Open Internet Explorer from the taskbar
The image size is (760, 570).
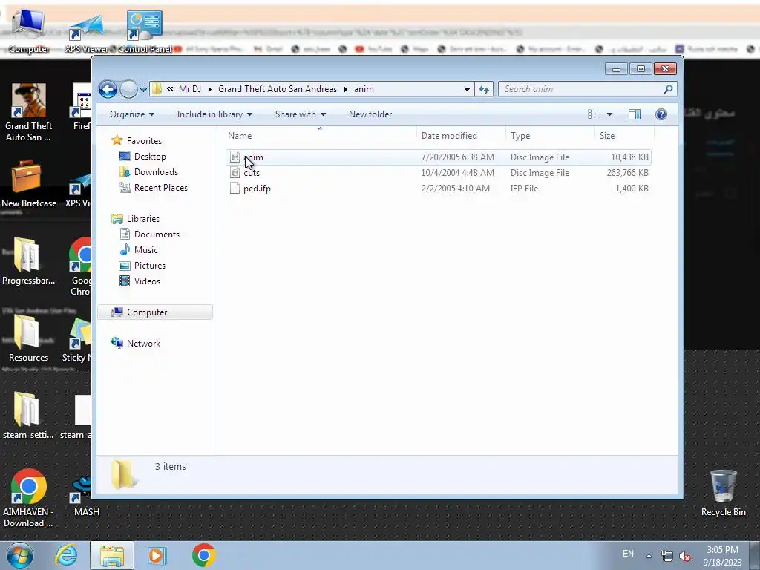66,555
